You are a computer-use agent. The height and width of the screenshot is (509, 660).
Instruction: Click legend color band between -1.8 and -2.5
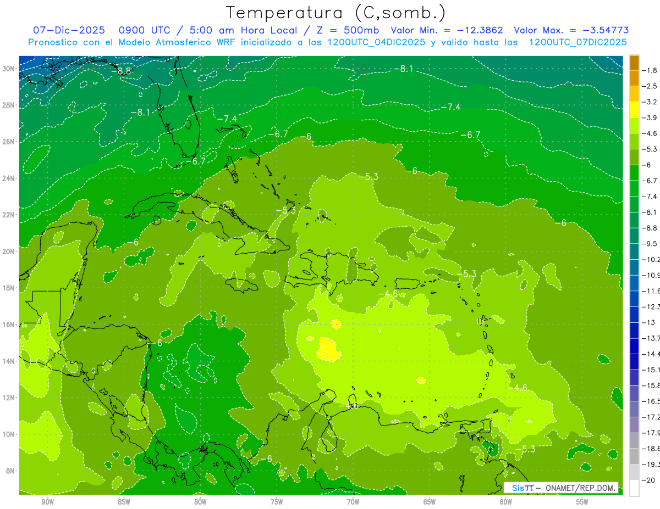[x=634, y=78]
